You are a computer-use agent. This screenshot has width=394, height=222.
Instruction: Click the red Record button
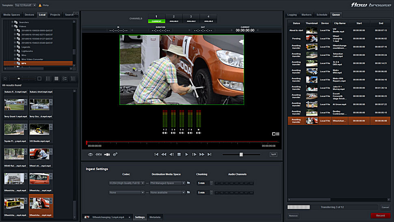[x=380, y=215]
